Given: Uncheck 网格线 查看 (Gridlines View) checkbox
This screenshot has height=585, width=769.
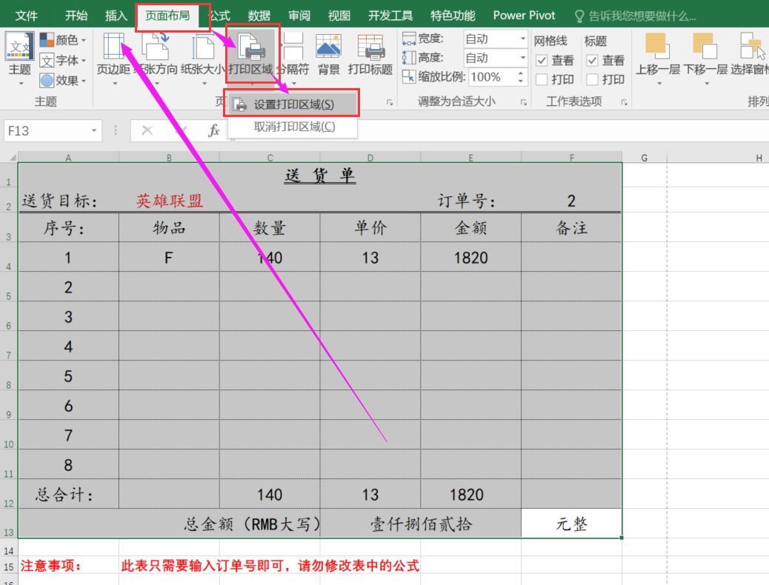Looking at the screenshot, I should [542, 60].
